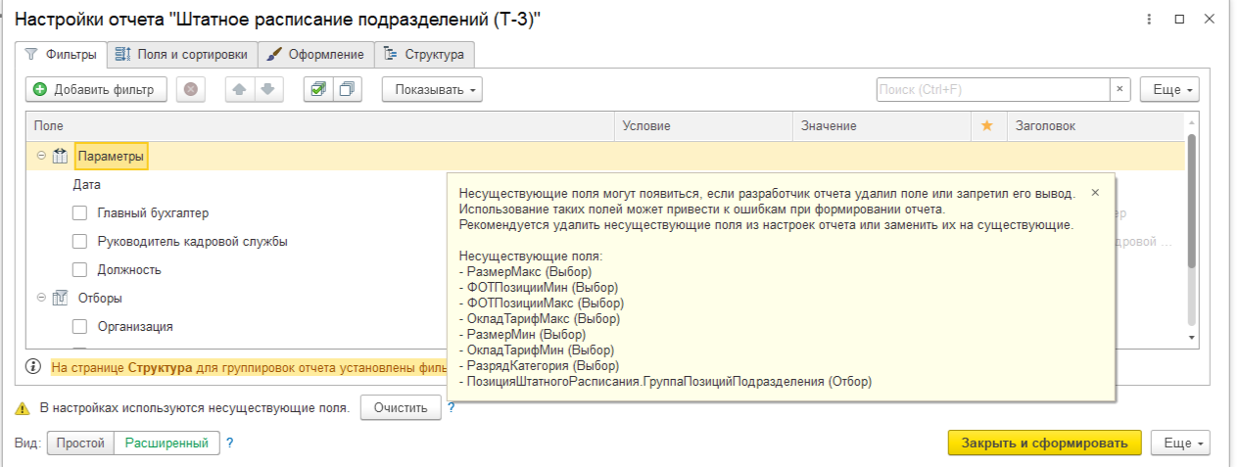Open the bottom Еще dropdown
Viewport: 1240px width, 467px height.
click(1181, 443)
